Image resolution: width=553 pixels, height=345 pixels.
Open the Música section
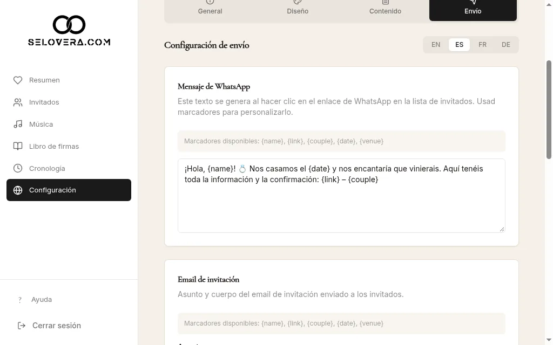pyautogui.click(x=69, y=125)
